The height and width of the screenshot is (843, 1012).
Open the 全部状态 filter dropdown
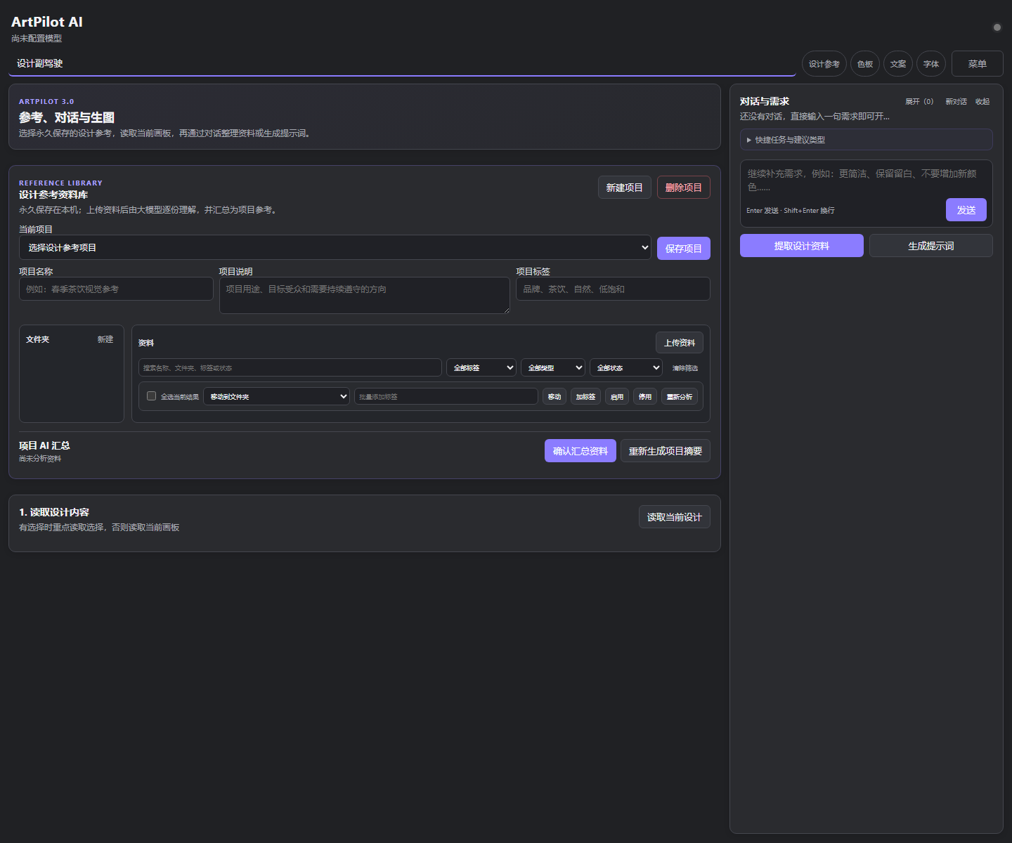(x=626, y=367)
